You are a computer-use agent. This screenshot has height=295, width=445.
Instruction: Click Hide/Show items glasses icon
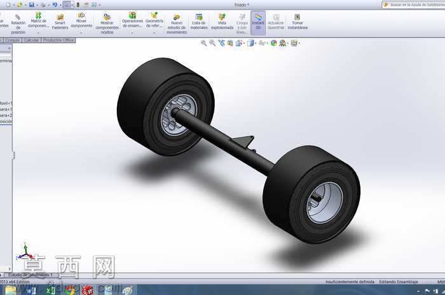coord(262,43)
